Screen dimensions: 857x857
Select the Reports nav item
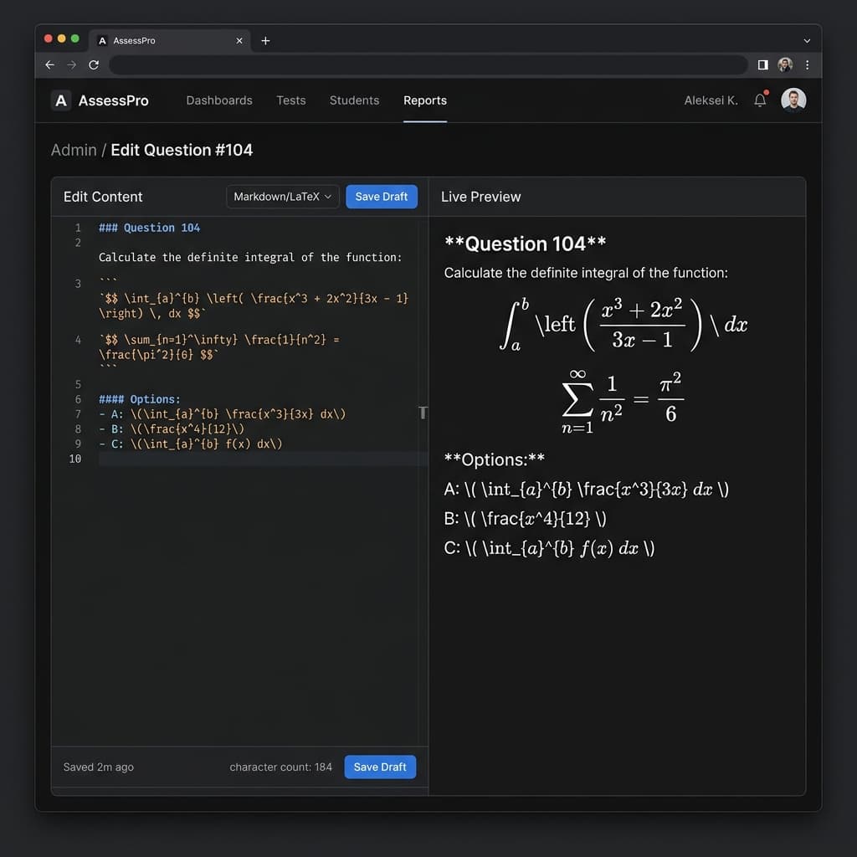pyautogui.click(x=424, y=100)
